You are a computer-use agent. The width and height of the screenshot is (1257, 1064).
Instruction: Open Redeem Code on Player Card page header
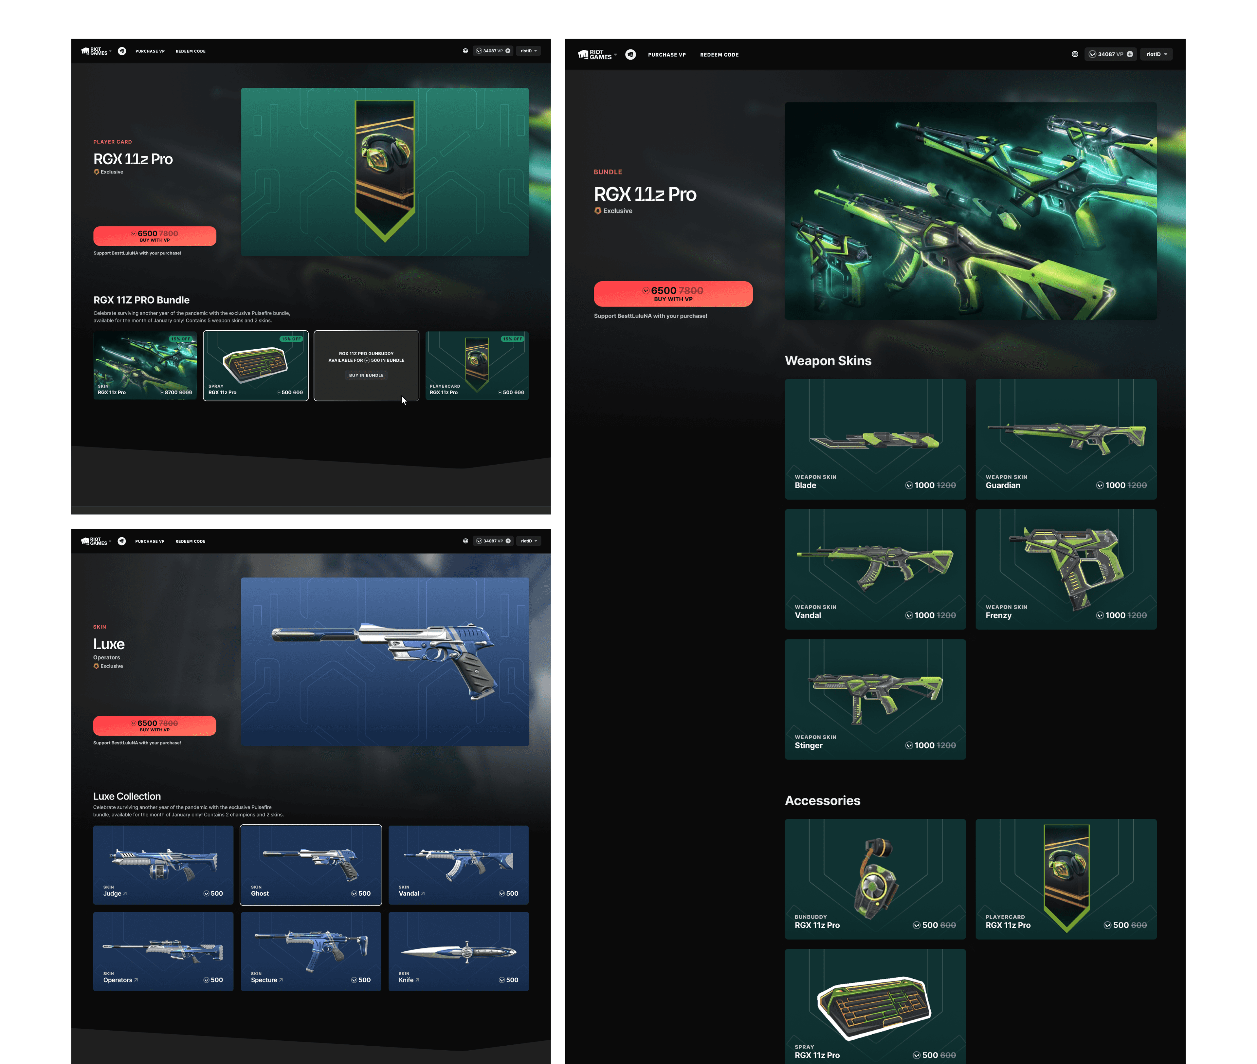pos(191,51)
